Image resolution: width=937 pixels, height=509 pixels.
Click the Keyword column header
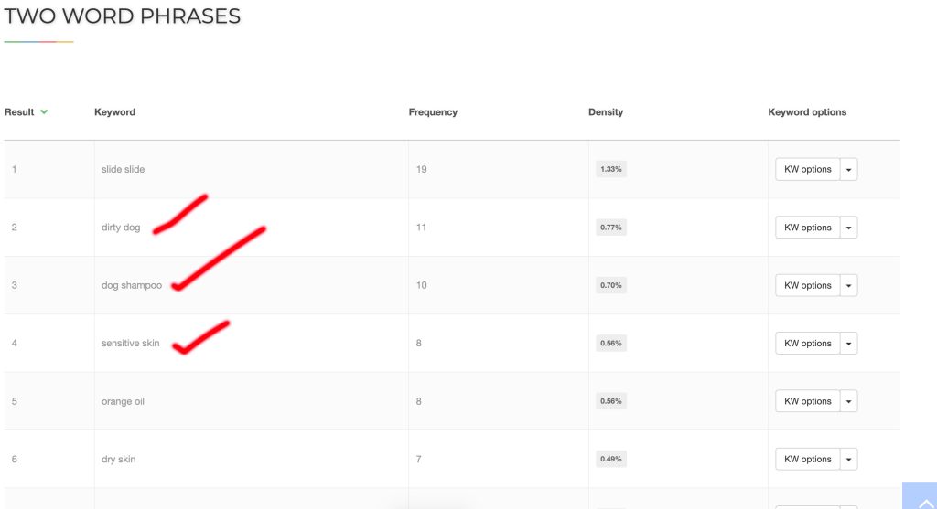coord(114,112)
